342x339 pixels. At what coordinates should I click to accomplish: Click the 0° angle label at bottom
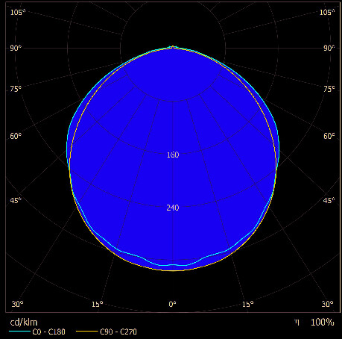[x=172, y=304]
